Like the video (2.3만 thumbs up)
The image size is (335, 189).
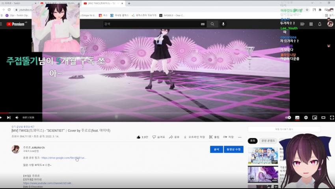pyautogui.click(x=142, y=137)
